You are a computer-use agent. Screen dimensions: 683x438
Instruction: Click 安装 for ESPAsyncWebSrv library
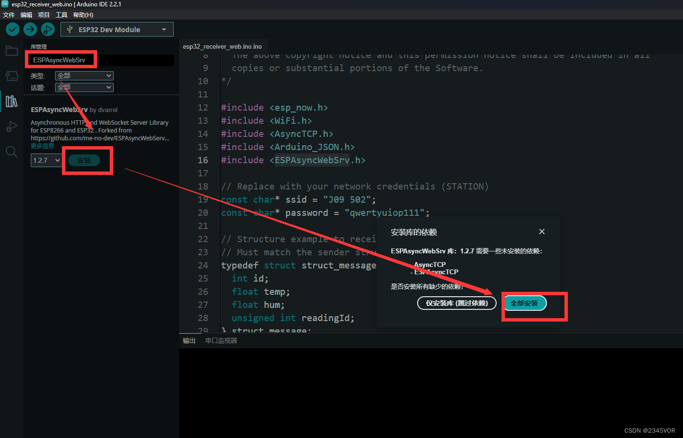(x=84, y=160)
